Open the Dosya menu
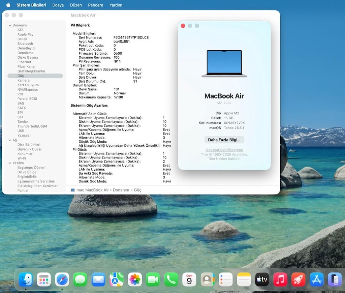The width and height of the screenshot is (345, 293). (x=58, y=5)
